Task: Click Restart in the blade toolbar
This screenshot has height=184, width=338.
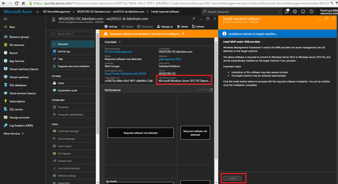Action: click(x=127, y=27)
